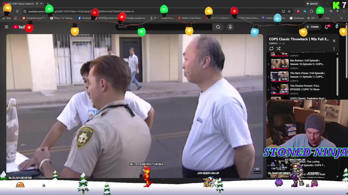Open a new browser tab with the plus button
This screenshot has width=348, height=195.
pyautogui.click(x=48, y=4)
